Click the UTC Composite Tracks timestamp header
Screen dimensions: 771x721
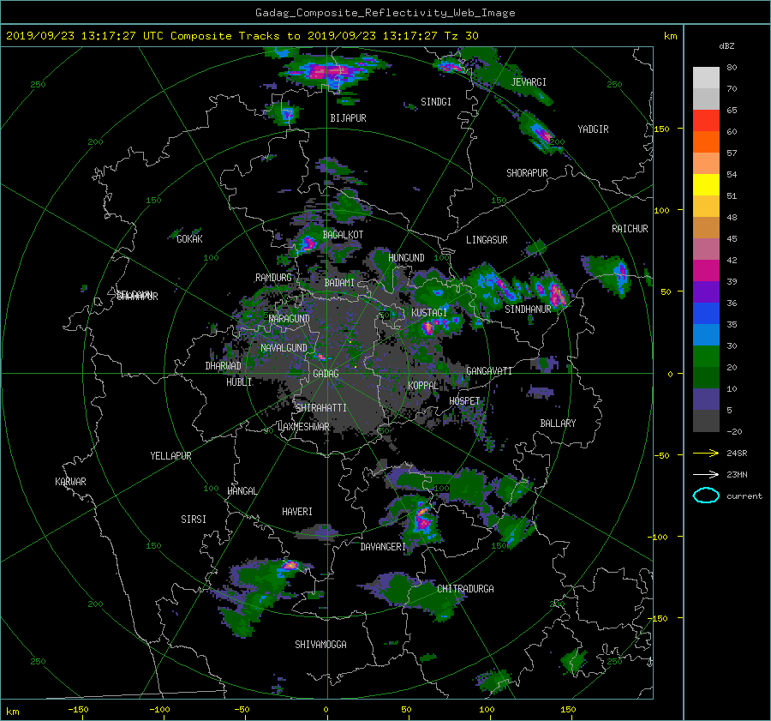(242, 36)
